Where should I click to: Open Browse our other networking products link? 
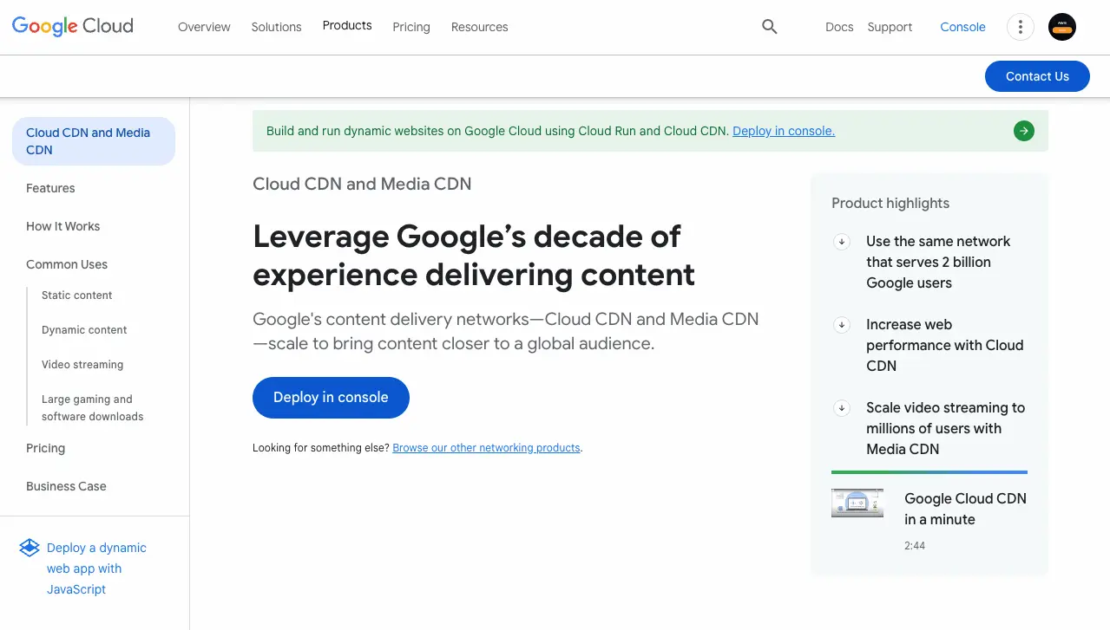click(x=486, y=448)
